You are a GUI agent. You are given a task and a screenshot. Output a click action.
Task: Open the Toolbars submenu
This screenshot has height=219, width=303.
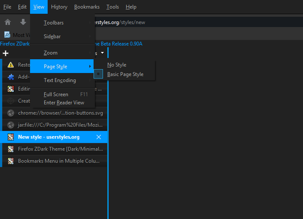pos(62,23)
